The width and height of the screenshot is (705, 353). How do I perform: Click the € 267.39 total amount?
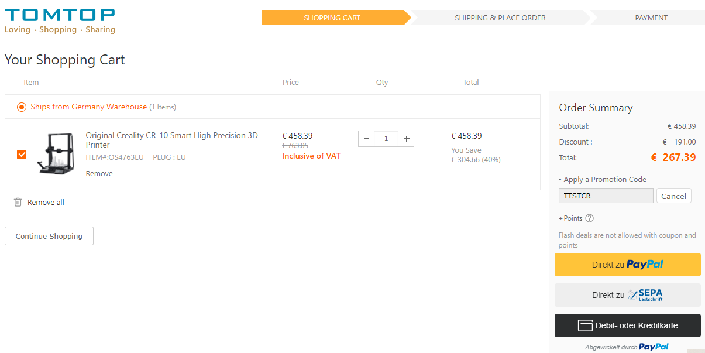(x=673, y=157)
